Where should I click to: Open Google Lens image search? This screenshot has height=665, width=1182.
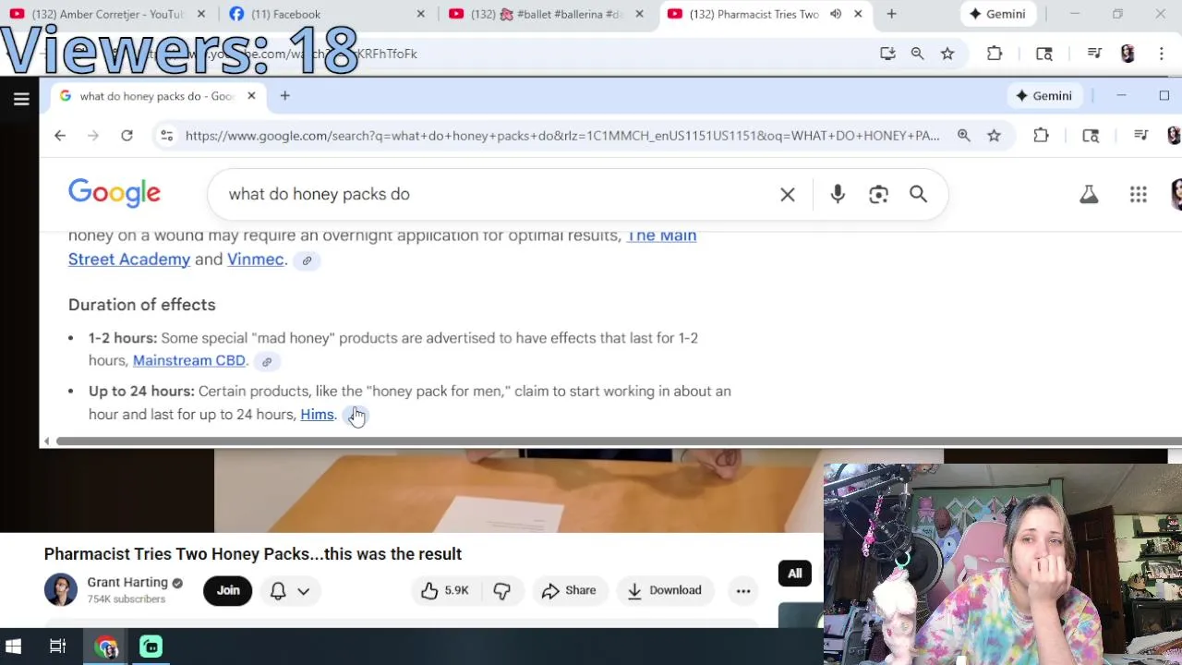[x=878, y=194]
